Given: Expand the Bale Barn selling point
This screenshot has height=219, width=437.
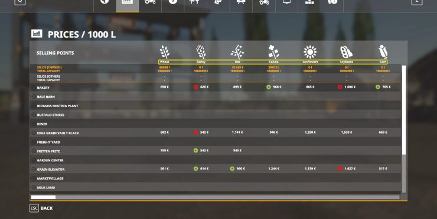Looking at the screenshot, I should 34,97.
